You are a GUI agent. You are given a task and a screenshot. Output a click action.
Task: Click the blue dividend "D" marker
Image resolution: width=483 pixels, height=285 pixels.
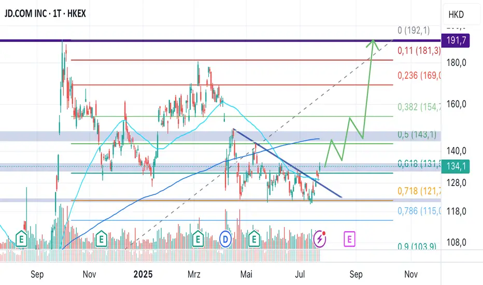coord(226,239)
